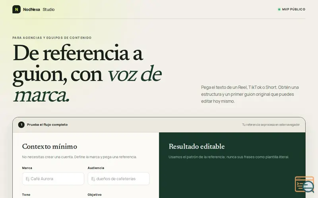Click the 'De referencia a guion' headline
The width and height of the screenshot is (318, 198).
click(x=87, y=74)
